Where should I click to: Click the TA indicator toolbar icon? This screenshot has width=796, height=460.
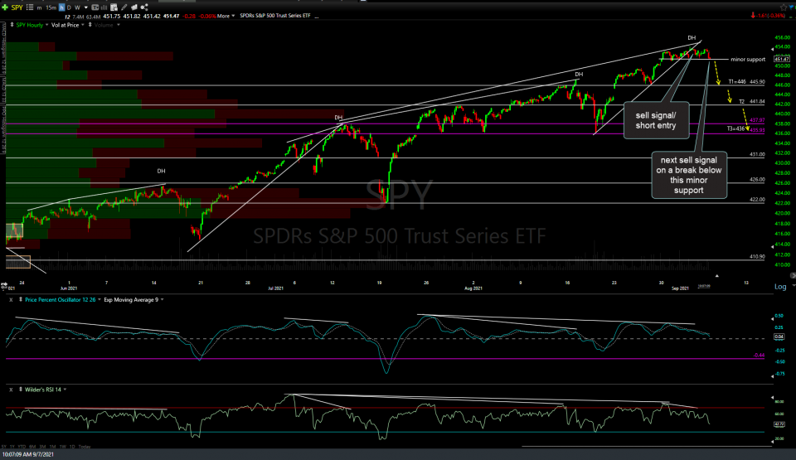coord(95,7)
